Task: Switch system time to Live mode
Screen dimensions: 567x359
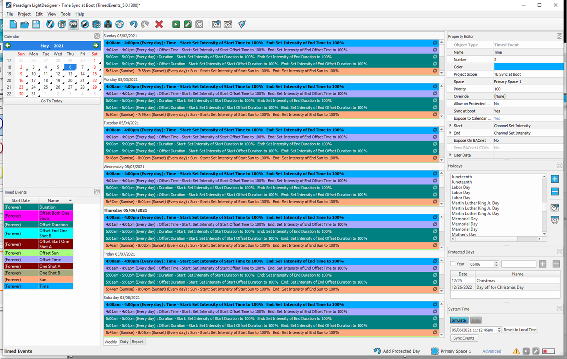Action: pos(476,320)
